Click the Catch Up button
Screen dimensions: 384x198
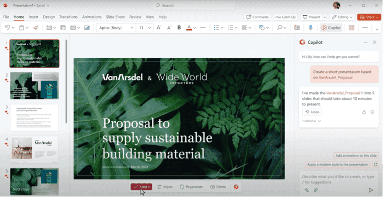tap(286, 17)
